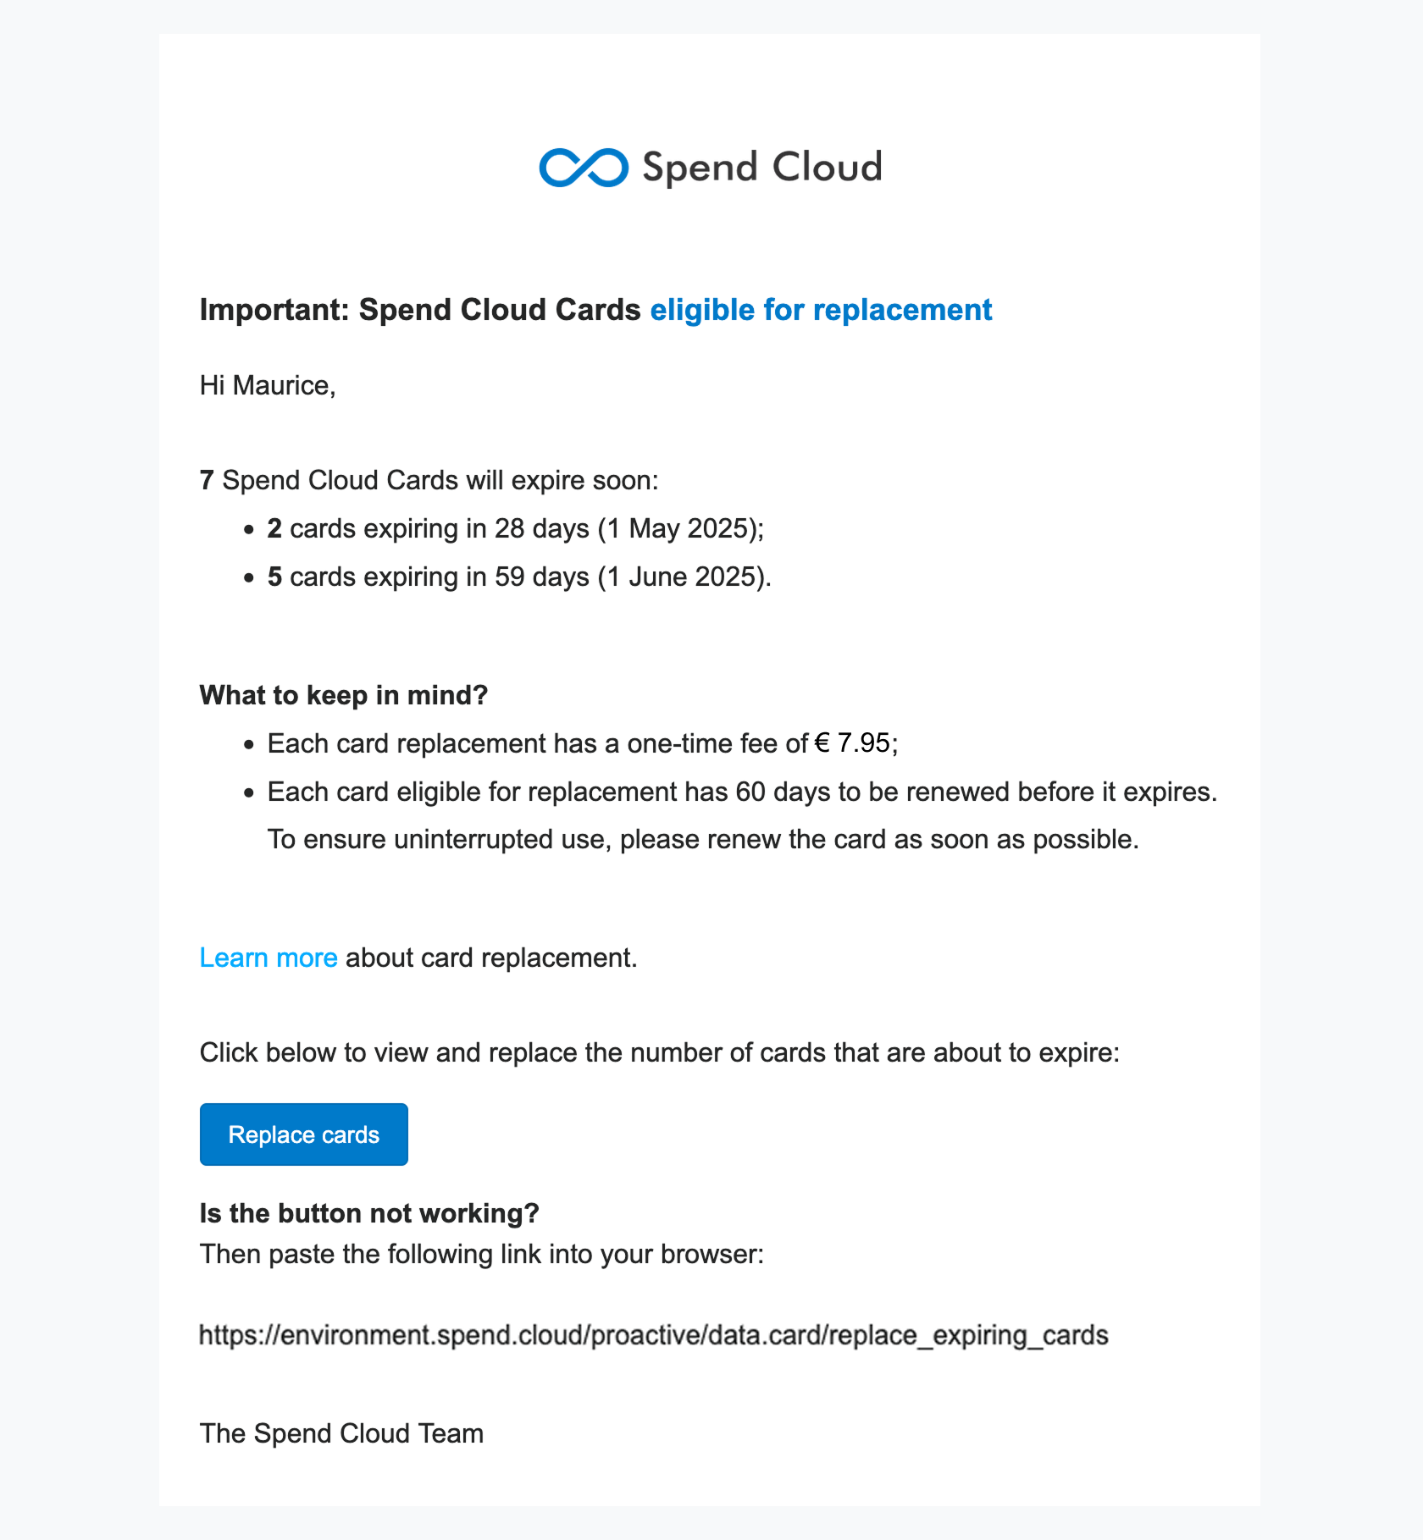Click '7 Spend Cloud Cards will expire soon' line

click(x=429, y=480)
